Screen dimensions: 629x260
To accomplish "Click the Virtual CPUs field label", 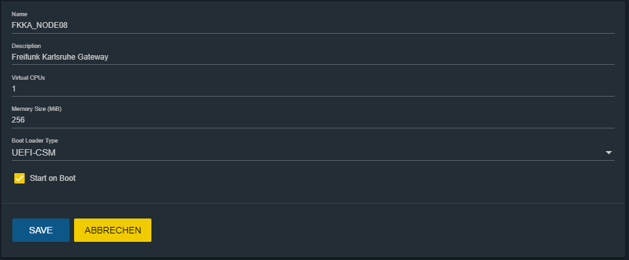I will pos(29,78).
